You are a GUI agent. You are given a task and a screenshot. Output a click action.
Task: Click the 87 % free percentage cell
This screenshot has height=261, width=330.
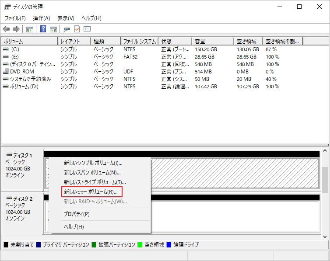(x=271, y=49)
